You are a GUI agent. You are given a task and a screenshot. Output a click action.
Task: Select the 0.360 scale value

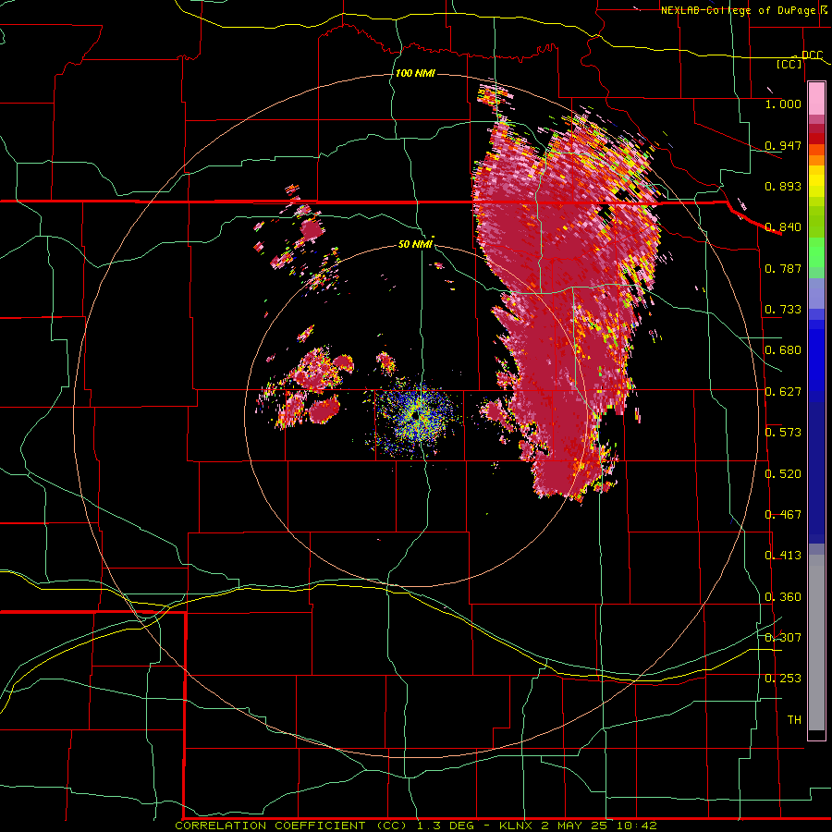click(783, 597)
